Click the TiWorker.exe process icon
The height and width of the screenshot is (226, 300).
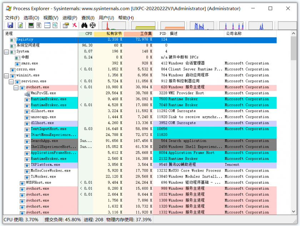tap(27, 177)
